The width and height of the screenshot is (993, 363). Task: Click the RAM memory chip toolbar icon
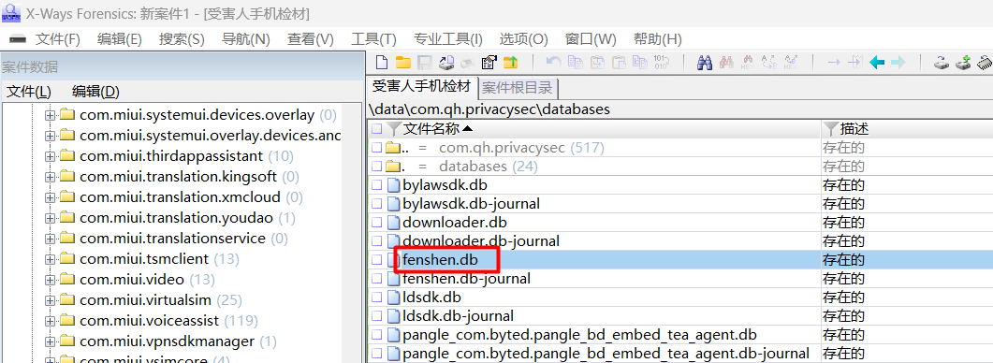[986, 62]
